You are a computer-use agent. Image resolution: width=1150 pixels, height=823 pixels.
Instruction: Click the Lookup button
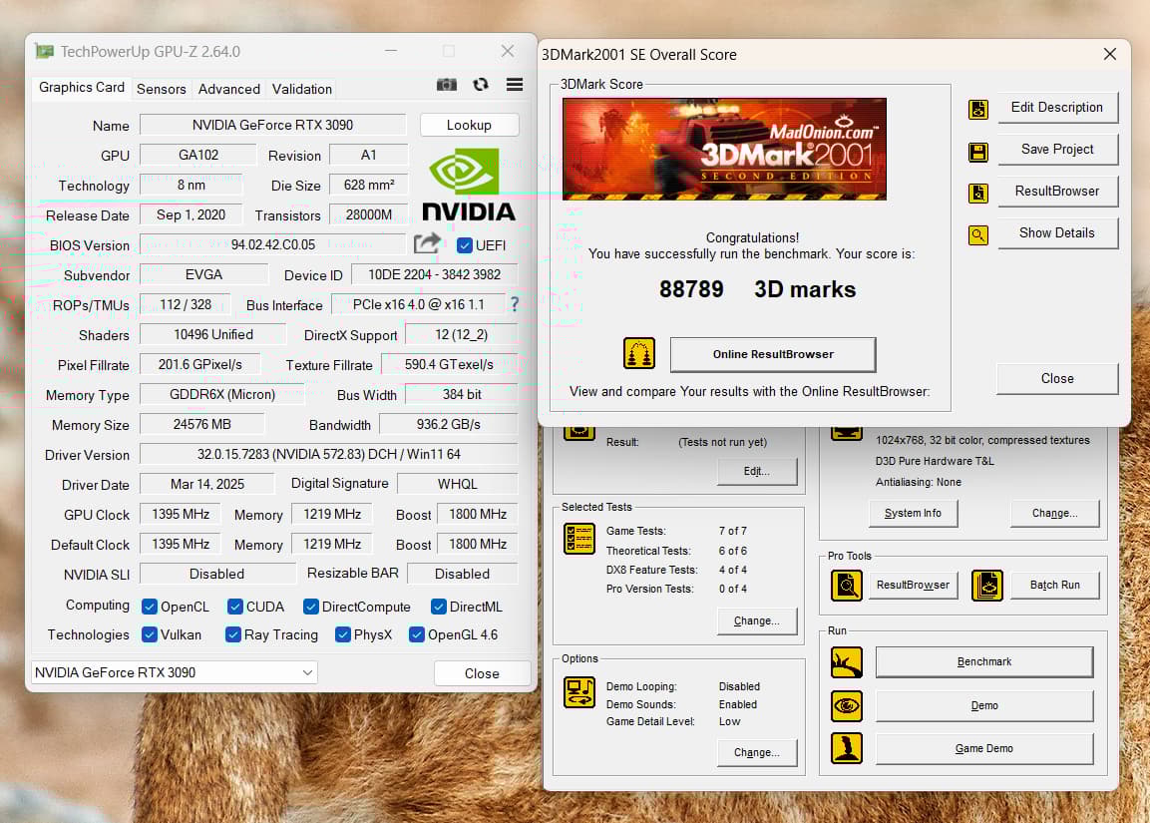469,124
